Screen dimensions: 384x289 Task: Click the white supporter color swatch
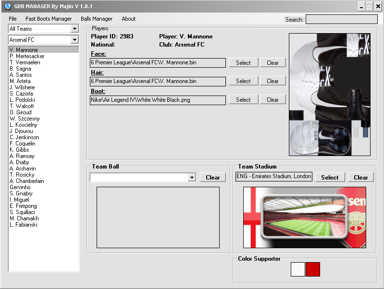point(298,269)
